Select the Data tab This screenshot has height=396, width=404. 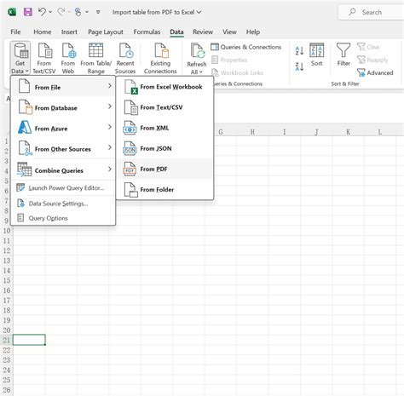click(176, 32)
